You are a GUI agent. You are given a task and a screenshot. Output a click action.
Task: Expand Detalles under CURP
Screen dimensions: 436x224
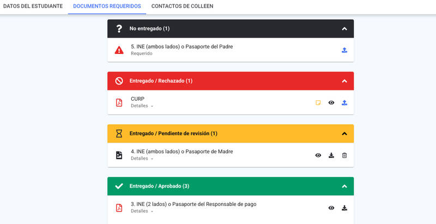(x=142, y=106)
